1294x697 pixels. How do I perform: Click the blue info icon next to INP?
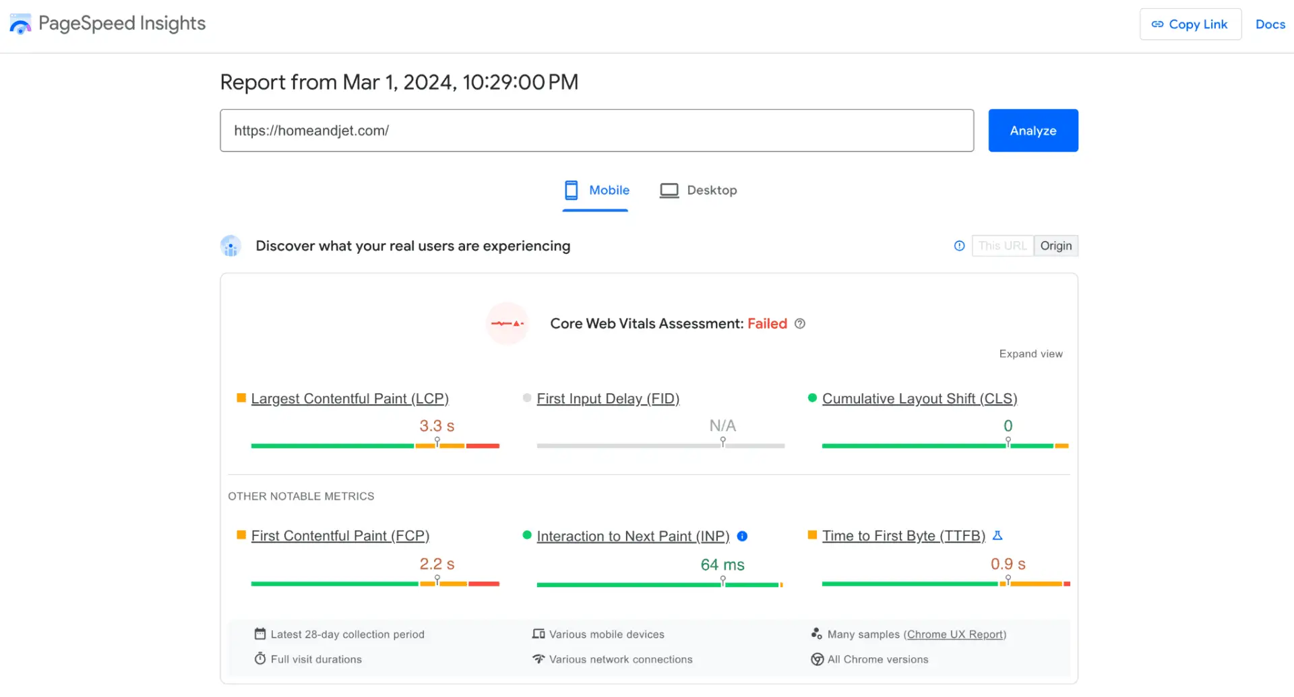pyautogui.click(x=742, y=537)
